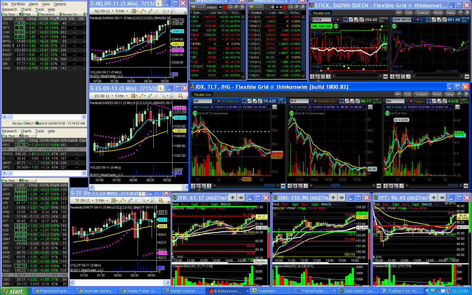
Task: Click the green info icon on the TLT chart
Action: [291, 113]
